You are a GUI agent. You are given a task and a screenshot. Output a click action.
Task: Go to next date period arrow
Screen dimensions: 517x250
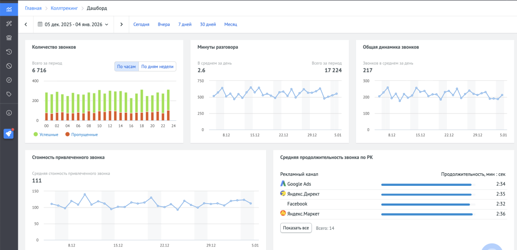(x=121, y=24)
